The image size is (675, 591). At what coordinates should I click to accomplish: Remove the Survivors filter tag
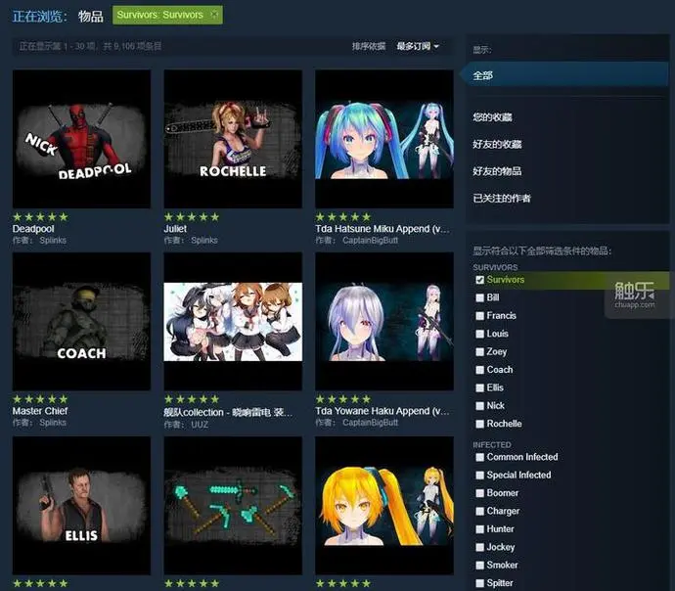click(x=214, y=15)
